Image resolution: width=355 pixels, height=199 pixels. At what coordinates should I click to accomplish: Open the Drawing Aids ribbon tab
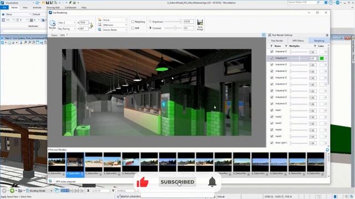pyautogui.click(x=53, y=7)
